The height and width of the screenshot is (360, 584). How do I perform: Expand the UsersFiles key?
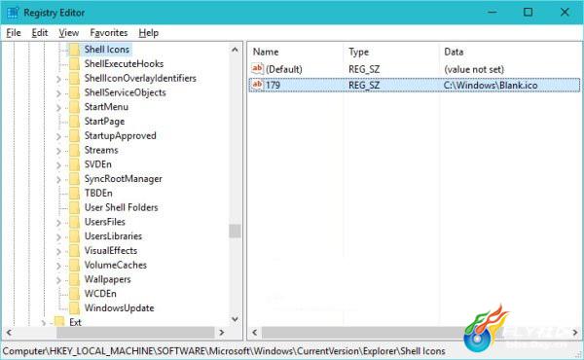pyautogui.click(x=58, y=223)
